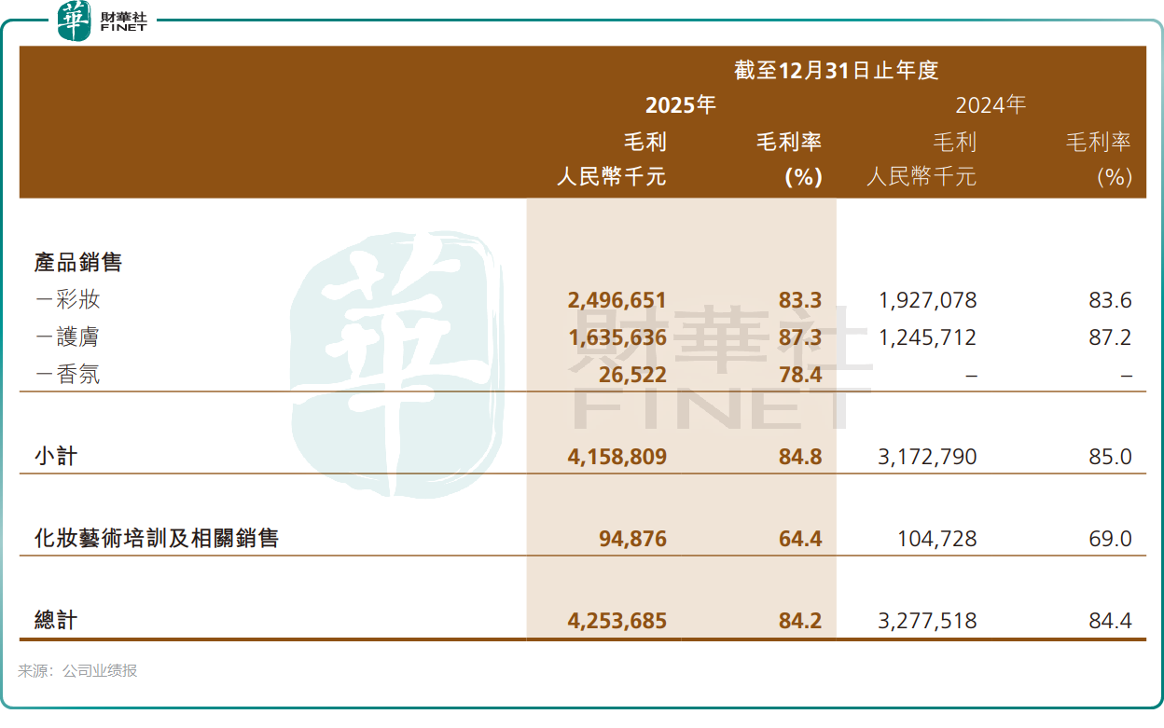Click the 化妝藝術培訓及相關銷售 row label
The width and height of the screenshot is (1164, 728).
(156, 538)
